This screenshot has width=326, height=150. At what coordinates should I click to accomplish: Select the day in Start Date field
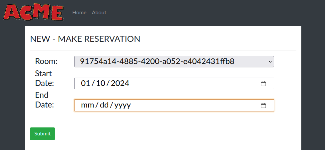(x=101, y=84)
